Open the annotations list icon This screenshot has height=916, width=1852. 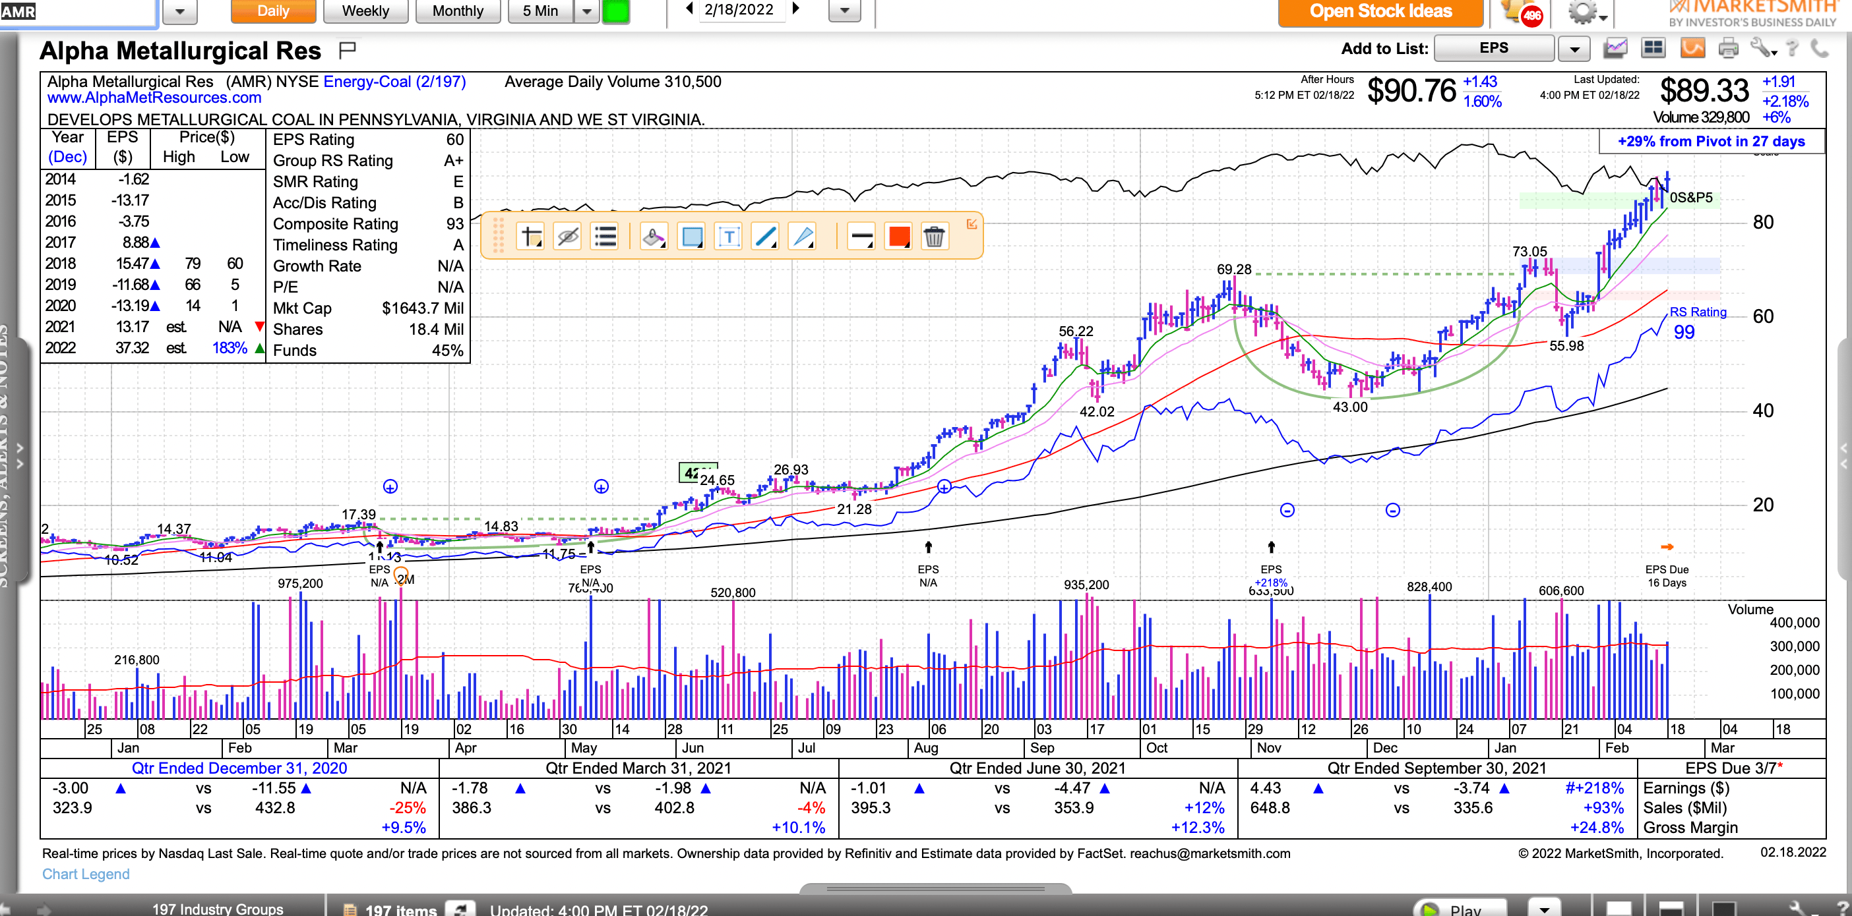605,237
